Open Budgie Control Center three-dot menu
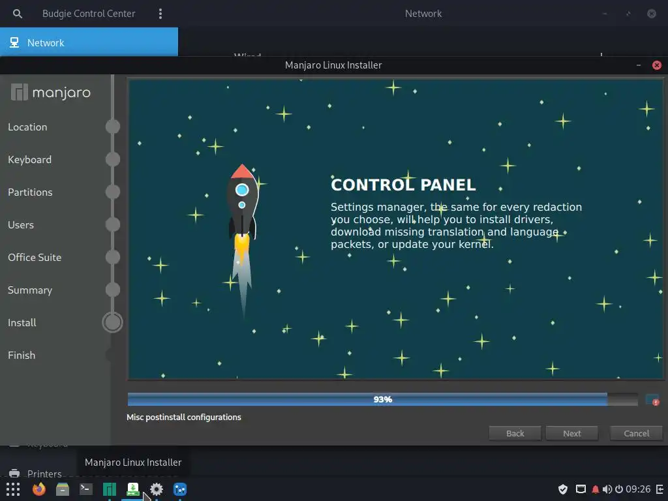Viewport: 668px width, 501px height. pyautogui.click(x=160, y=14)
